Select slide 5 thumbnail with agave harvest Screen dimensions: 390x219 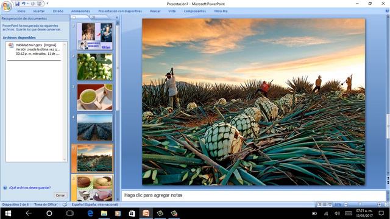coord(95,158)
